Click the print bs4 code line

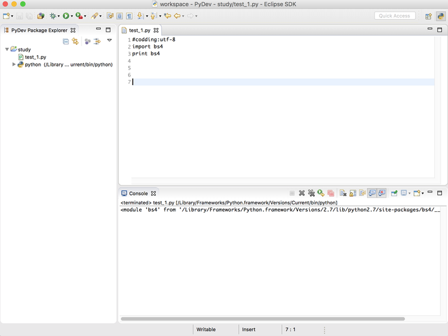146,53
